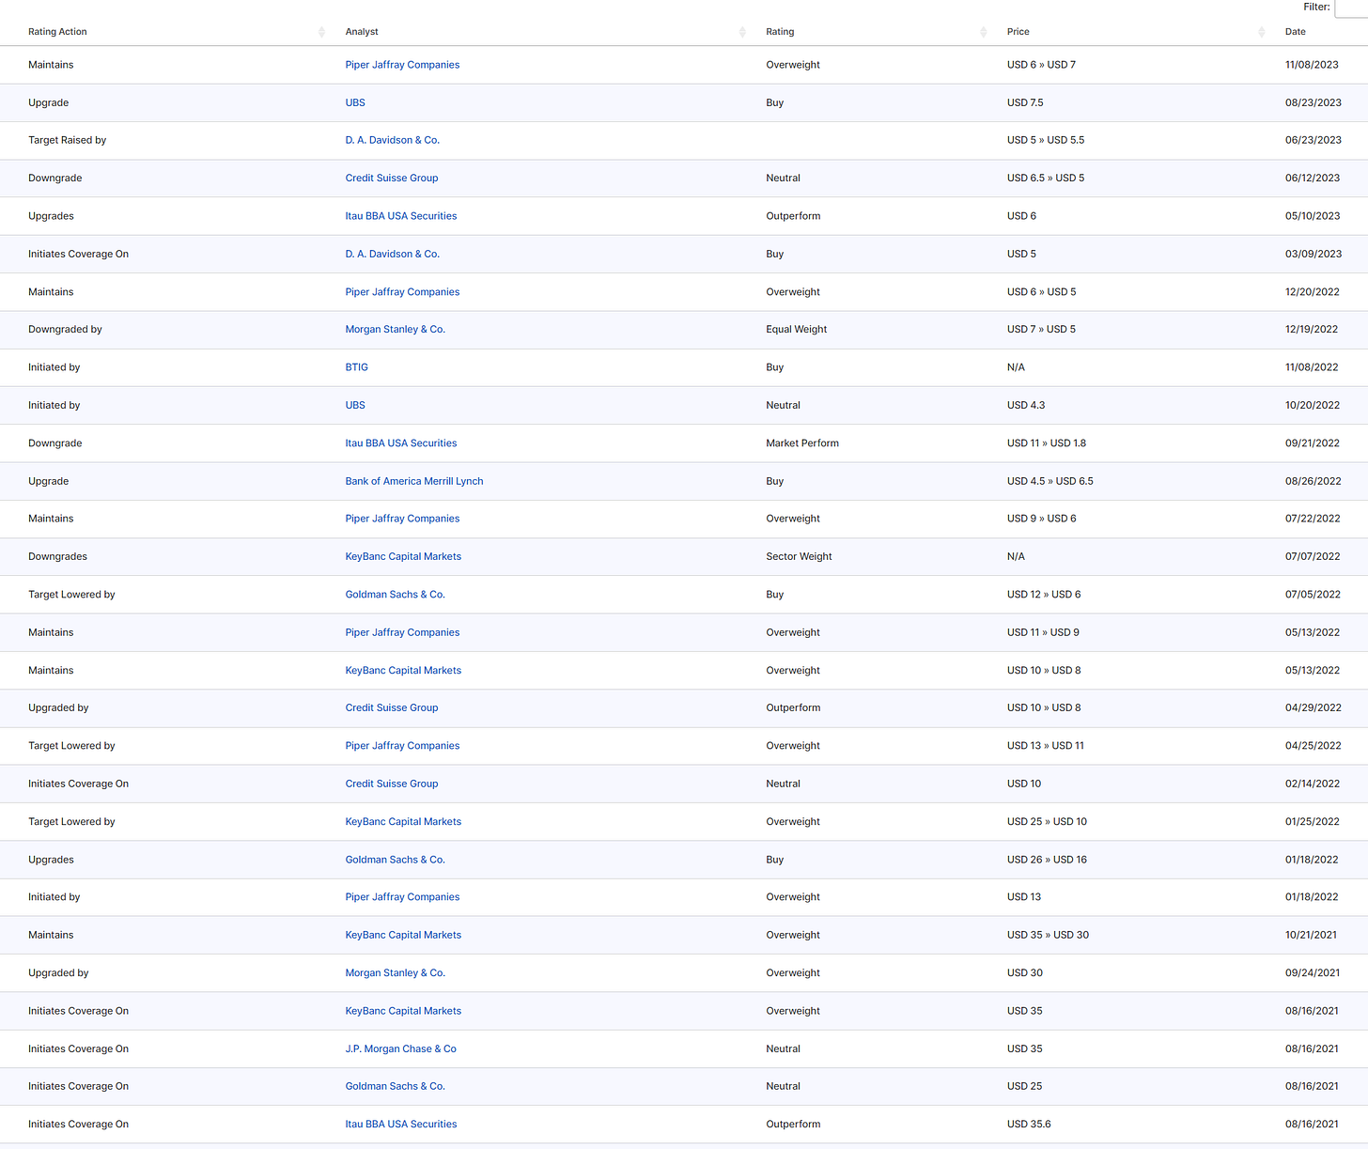Select the 'USD 35 » USD 30' price cell
This screenshot has height=1149, width=1368.
click(x=1048, y=935)
